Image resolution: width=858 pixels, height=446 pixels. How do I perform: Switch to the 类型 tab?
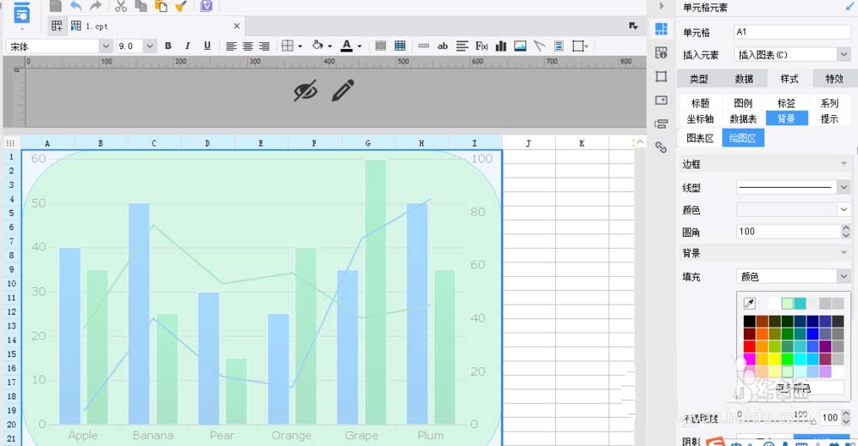[698, 79]
